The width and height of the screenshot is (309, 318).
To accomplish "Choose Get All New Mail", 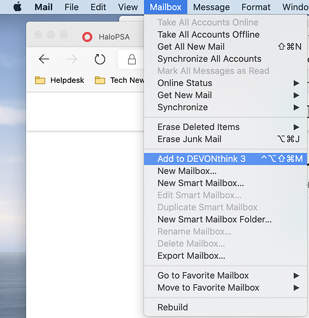I will tap(226, 47).
